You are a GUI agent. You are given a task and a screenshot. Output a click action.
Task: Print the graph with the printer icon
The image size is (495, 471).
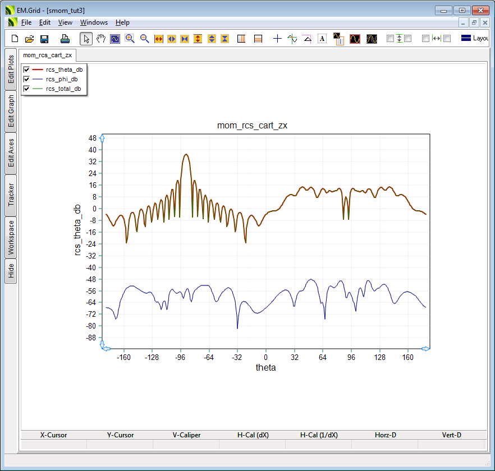click(65, 39)
